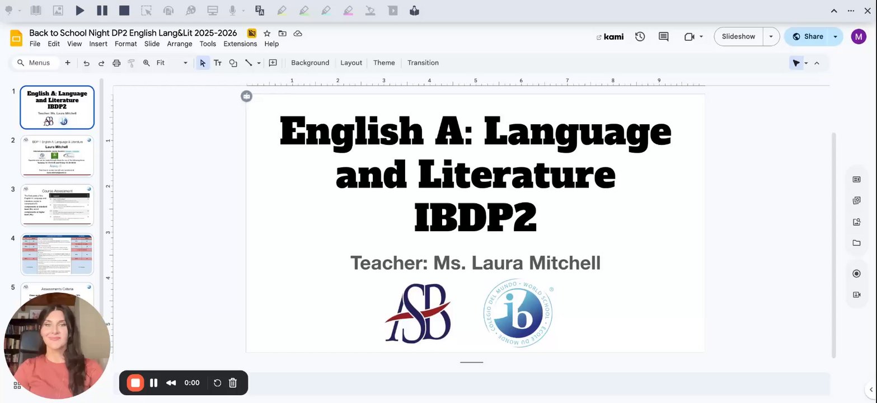Viewport: 877px width, 403px height.
Task: Select the paint format roller tool
Action: pyautogui.click(x=132, y=63)
